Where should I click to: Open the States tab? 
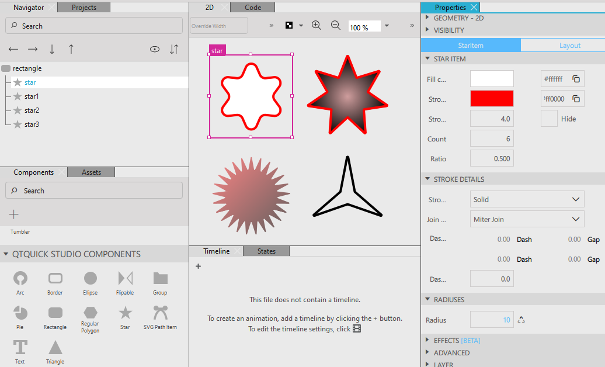(x=266, y=251)
